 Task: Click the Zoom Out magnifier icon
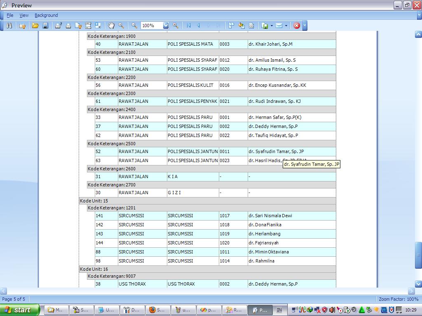pyautogui.click(x=134, y=26)
